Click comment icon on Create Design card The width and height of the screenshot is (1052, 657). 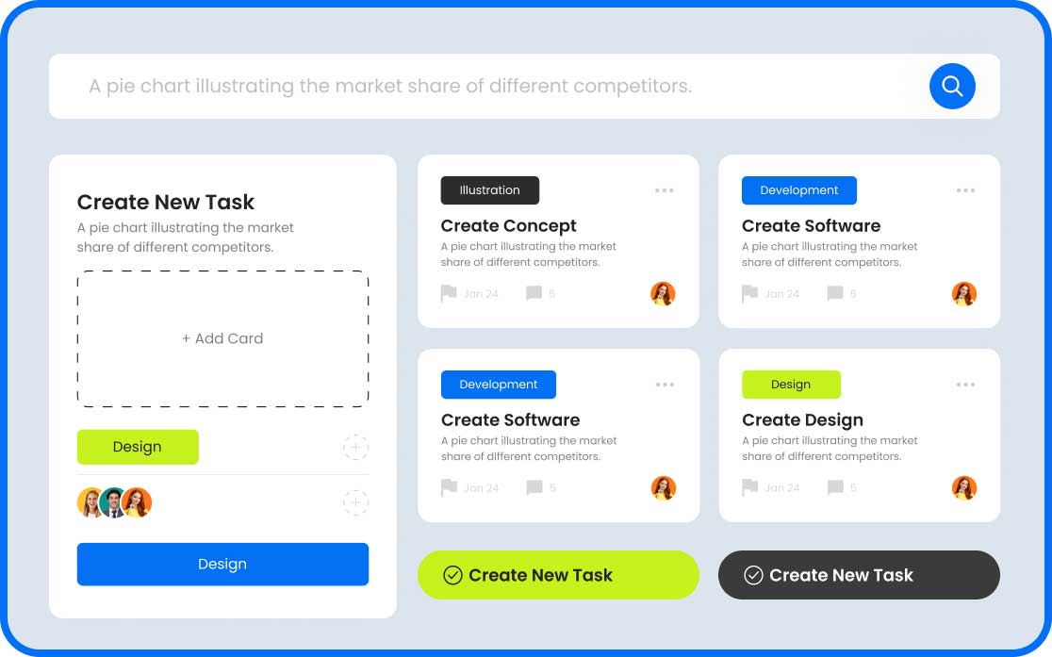834,487
